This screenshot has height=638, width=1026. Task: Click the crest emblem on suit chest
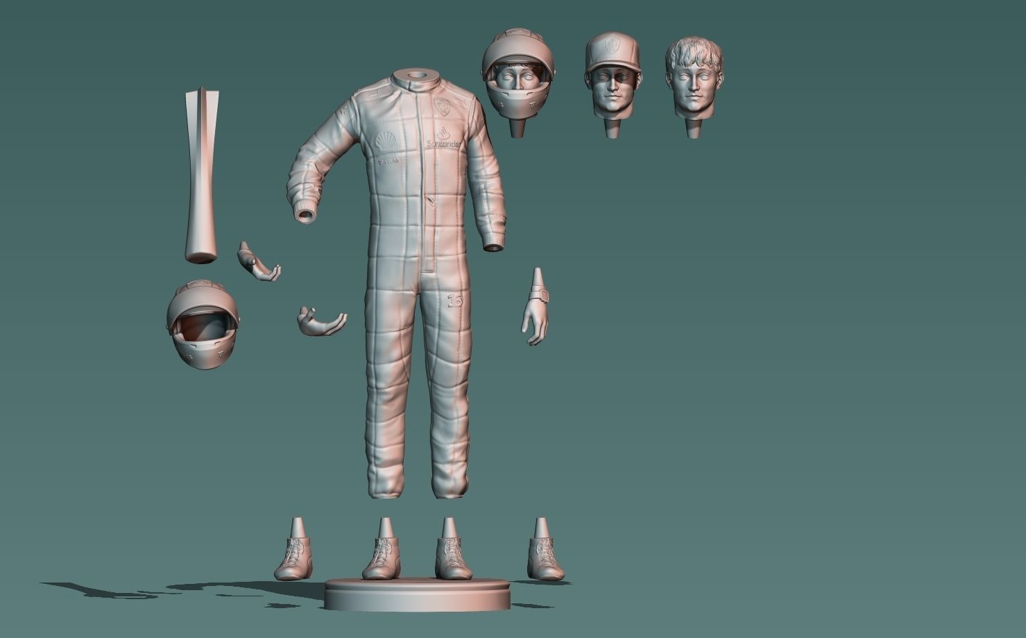[441, 107]
